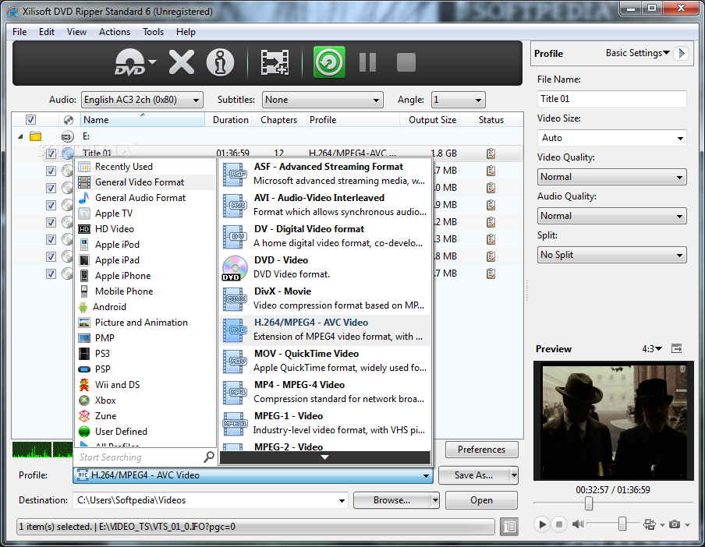Image resolution: width=705 pixels, height=547 pixels.
Task: Click the File Name input field
Action: click(611, 99)
